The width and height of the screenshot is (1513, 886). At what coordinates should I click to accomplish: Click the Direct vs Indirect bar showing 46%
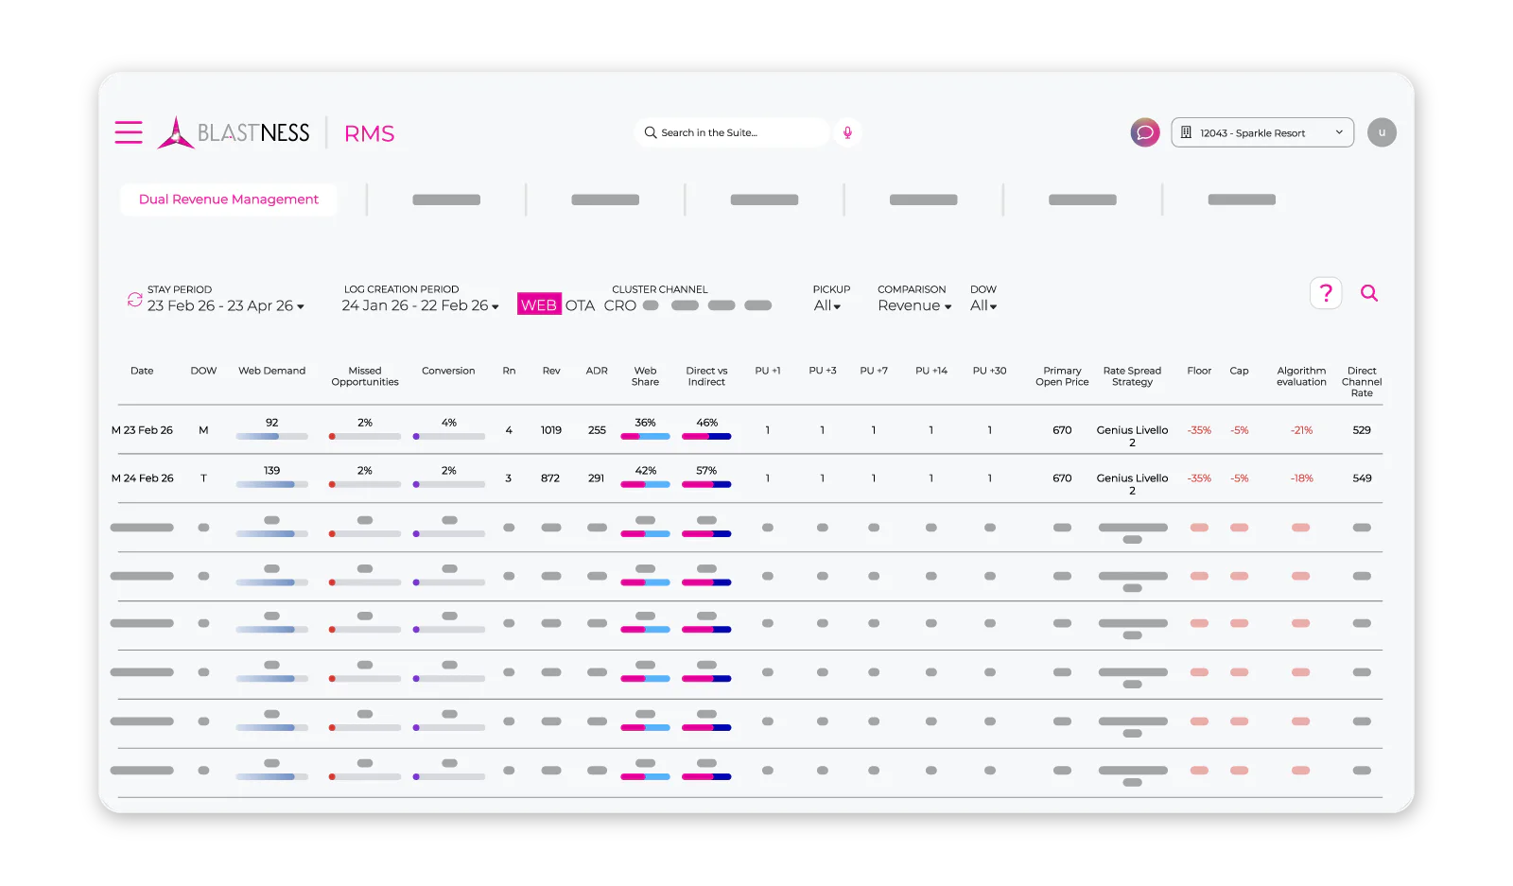tap(706, 437)
